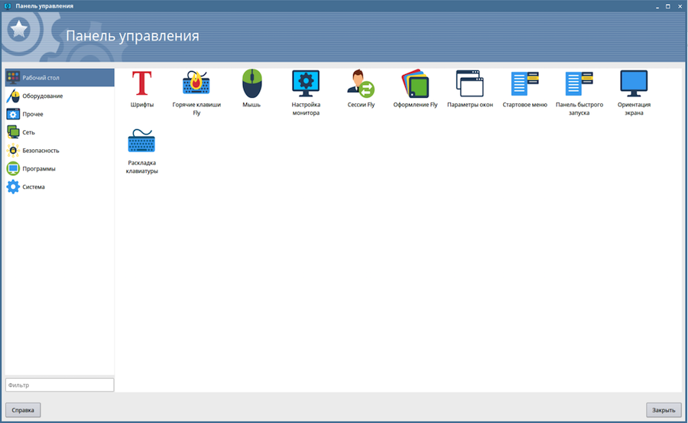Open the Безопасность security category
688x423 pixels.
pos(41,151)
